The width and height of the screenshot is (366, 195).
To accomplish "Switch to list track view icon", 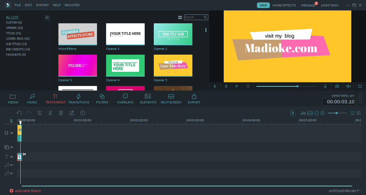I will (x=353, y=113).
